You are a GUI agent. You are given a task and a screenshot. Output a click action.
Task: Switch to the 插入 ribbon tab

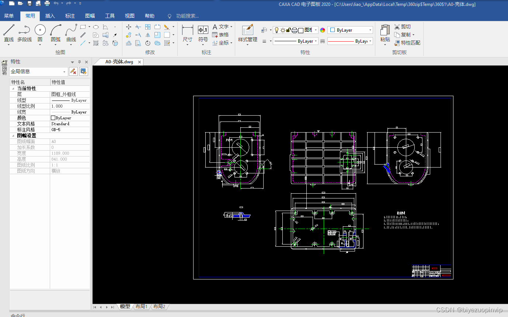[50, 16]
